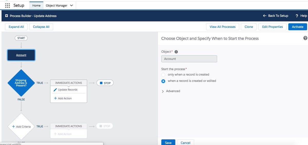
Task: Click the plus icon in Add Criteria diamond
Action: pos(13,127)
